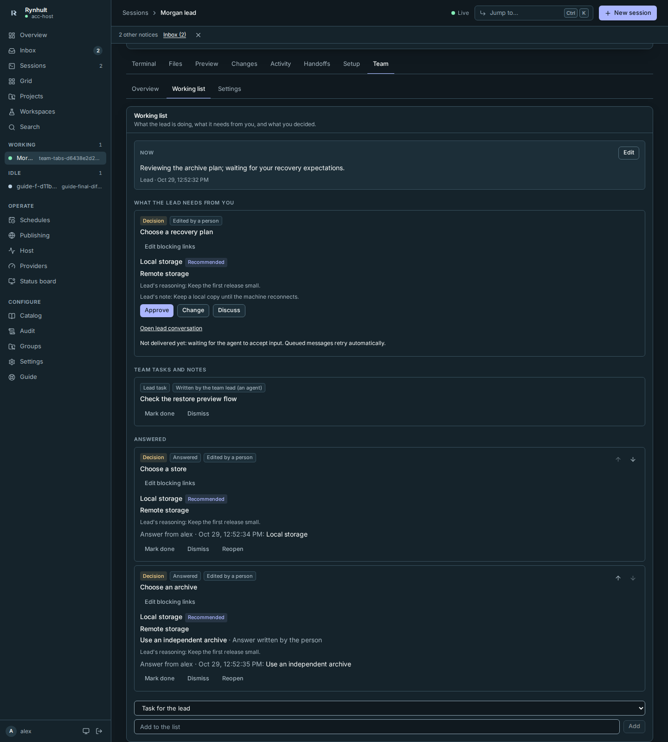Click Discuss on the recovery plan decision
The image size is (668, 742).
point(229,311)
